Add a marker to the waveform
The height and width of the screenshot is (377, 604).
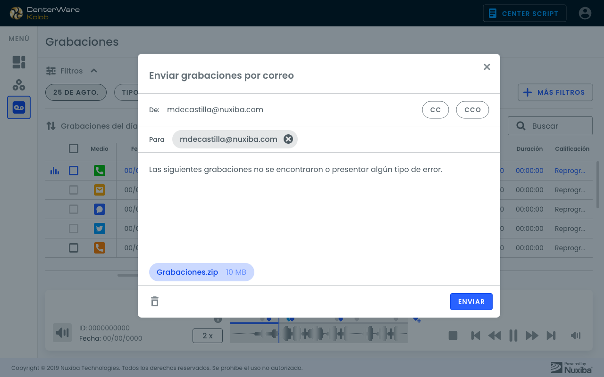417,320
